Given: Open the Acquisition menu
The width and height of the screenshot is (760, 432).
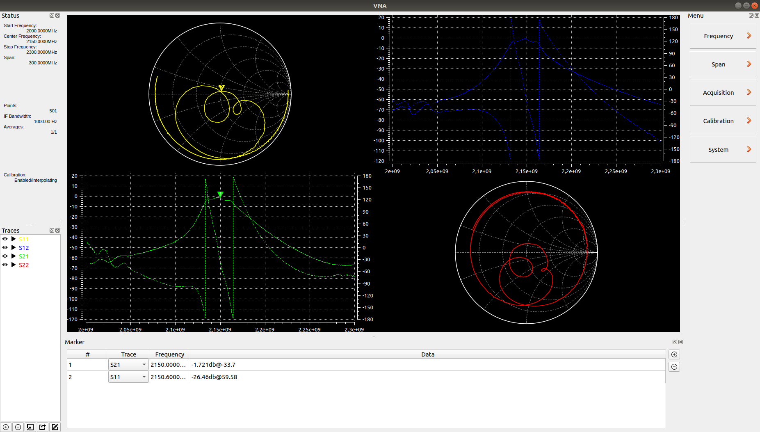Looking at the screenshot, I should [723, 93].
